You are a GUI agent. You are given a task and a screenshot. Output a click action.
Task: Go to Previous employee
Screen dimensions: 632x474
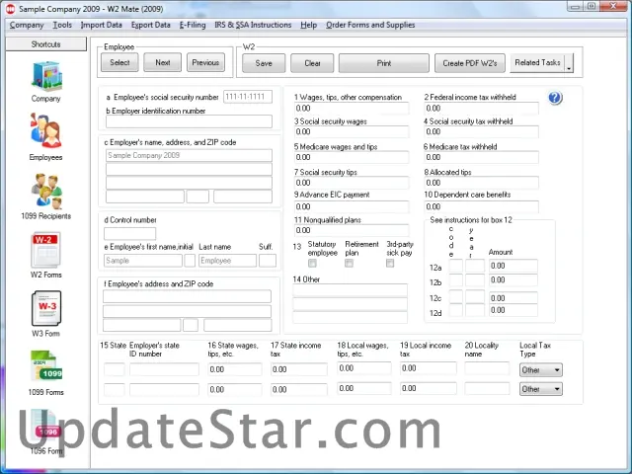[205, 62]
